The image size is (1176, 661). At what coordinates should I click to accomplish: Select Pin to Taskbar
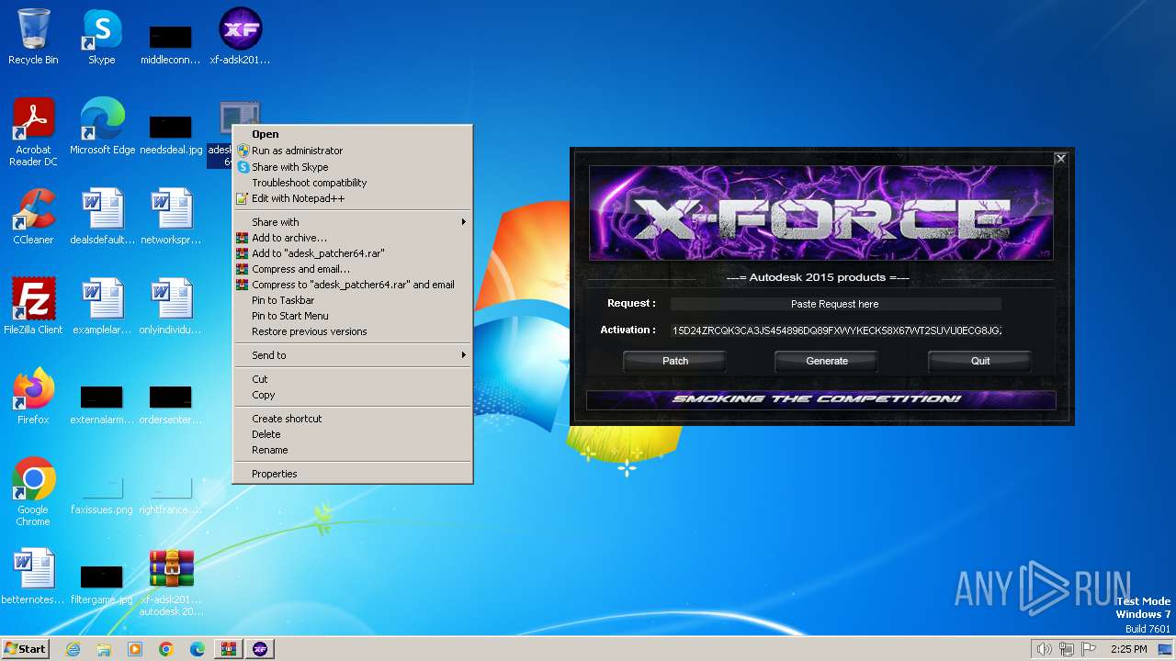point(353,300)
